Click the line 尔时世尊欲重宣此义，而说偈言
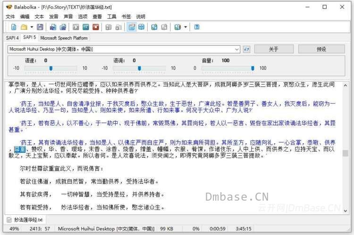The height and width of the screenshot is (235, 354). [x=61, y=169]
